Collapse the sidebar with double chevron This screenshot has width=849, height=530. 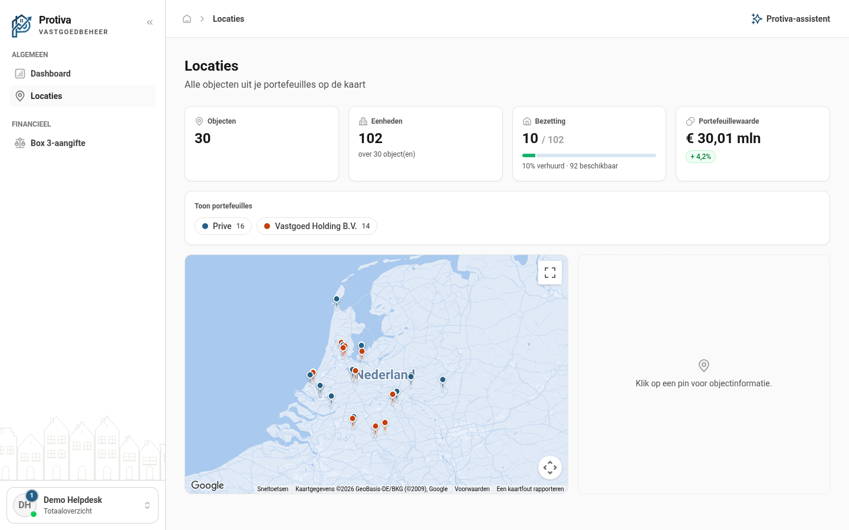click(x=150, y=22)
